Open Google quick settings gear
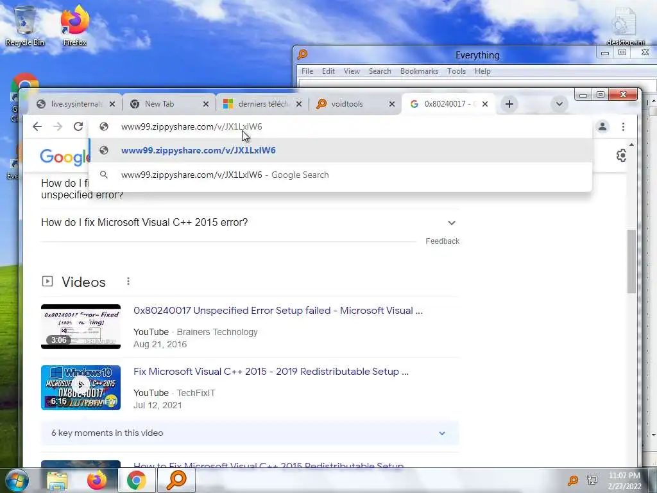 pyautogui.click(x=621, y=155)
